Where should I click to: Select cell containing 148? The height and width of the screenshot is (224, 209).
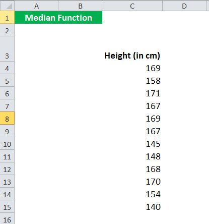click(x=132, y=156)
